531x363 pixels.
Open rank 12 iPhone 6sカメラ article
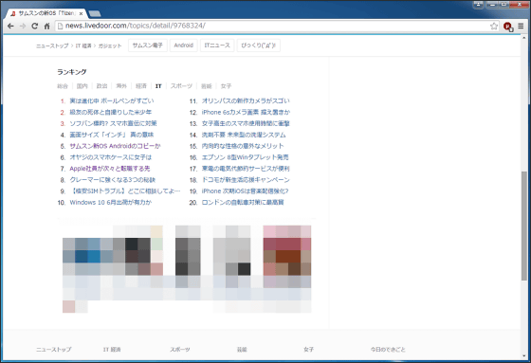click(246, 112)
